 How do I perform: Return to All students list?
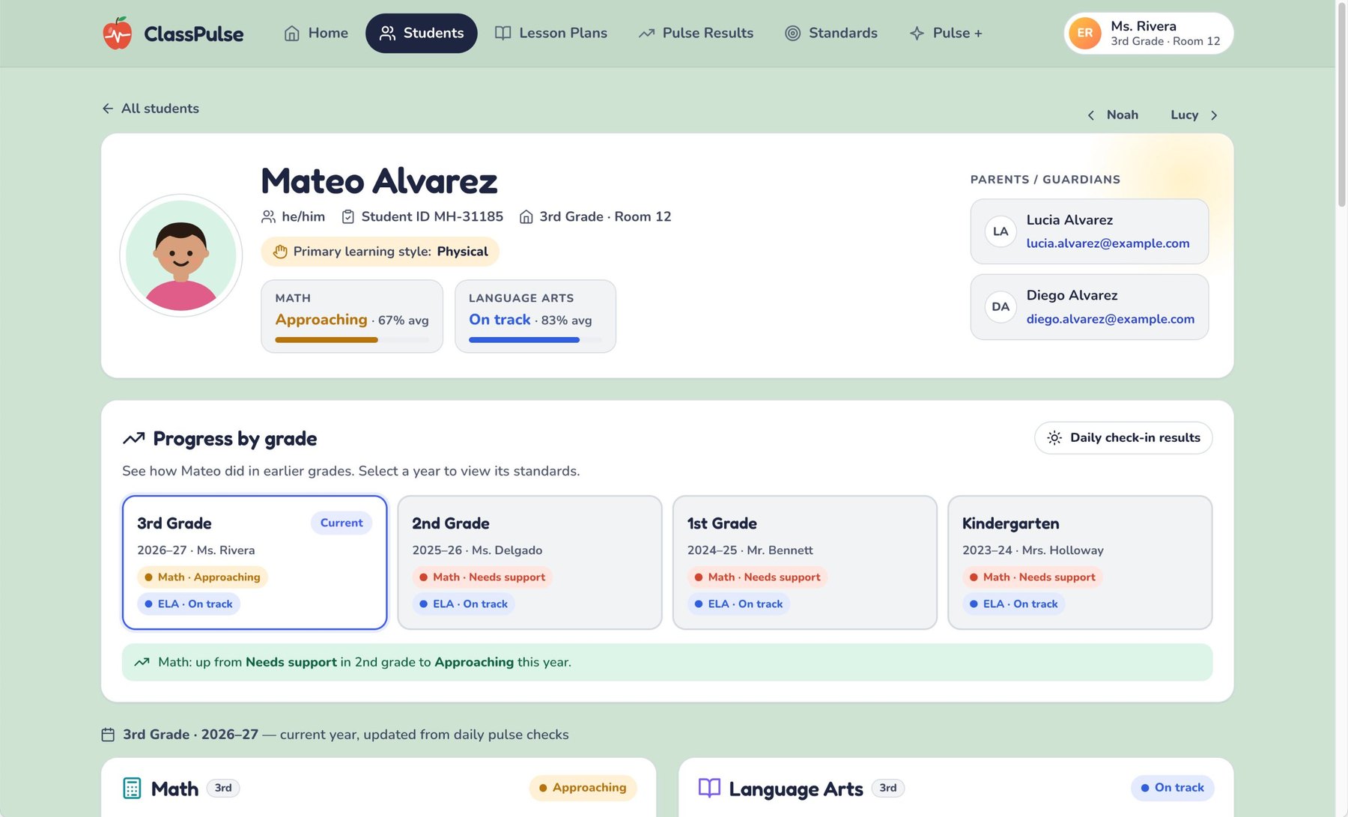coord(151,109)
